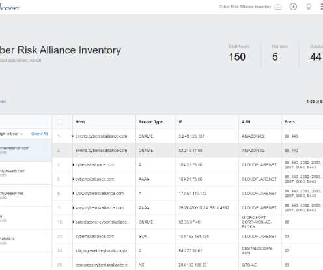The width and height of the screenshot is (323, 270).
Task: Click the staging.eventregistration host row
Action: click(x=103, y=250)
